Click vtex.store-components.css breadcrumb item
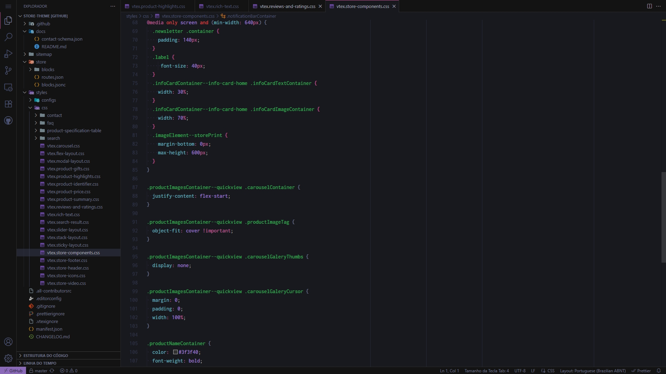 tap(188, 16)
